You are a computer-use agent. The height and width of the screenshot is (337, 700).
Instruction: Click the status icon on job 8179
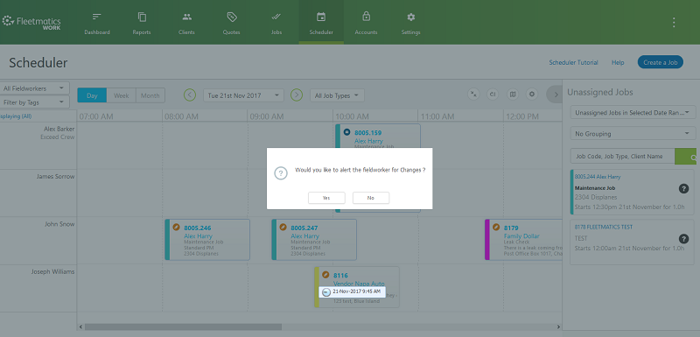click(496, 228)
